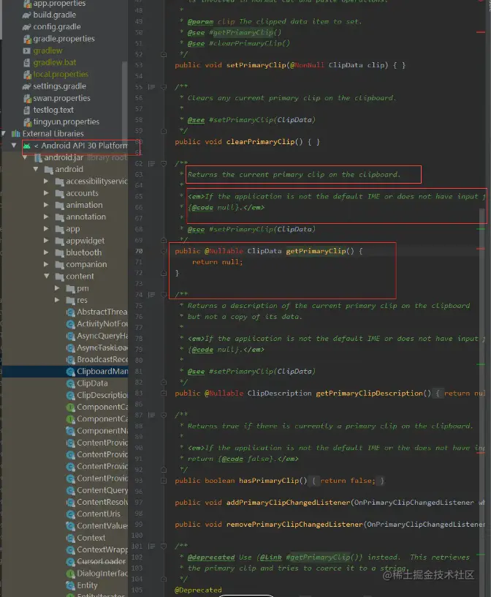The width and height of the screenshot is (491, 597).
Task: Toggle rendered doc view at line 87
Action: tap(151, 415)
